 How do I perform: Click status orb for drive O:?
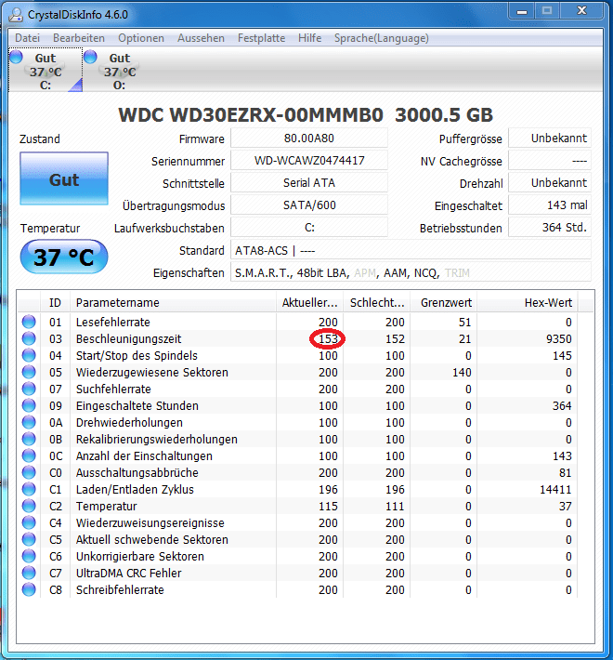coord(90,57)
